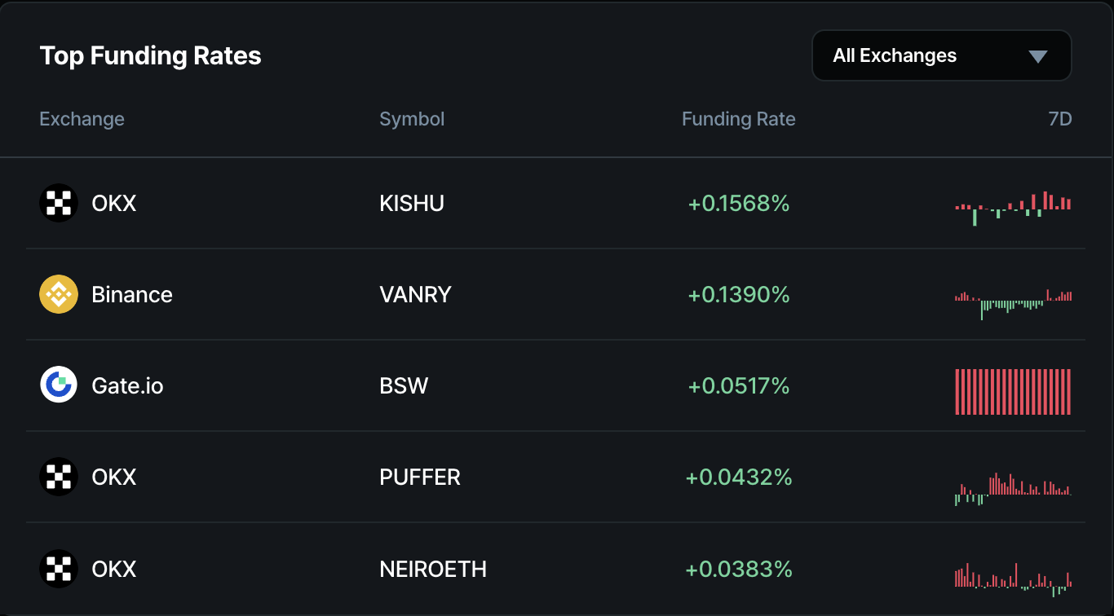The height and width of the screenshot is (616, 1114).
Task: Open the PUFFER symbol
Action: pos(420,477)
